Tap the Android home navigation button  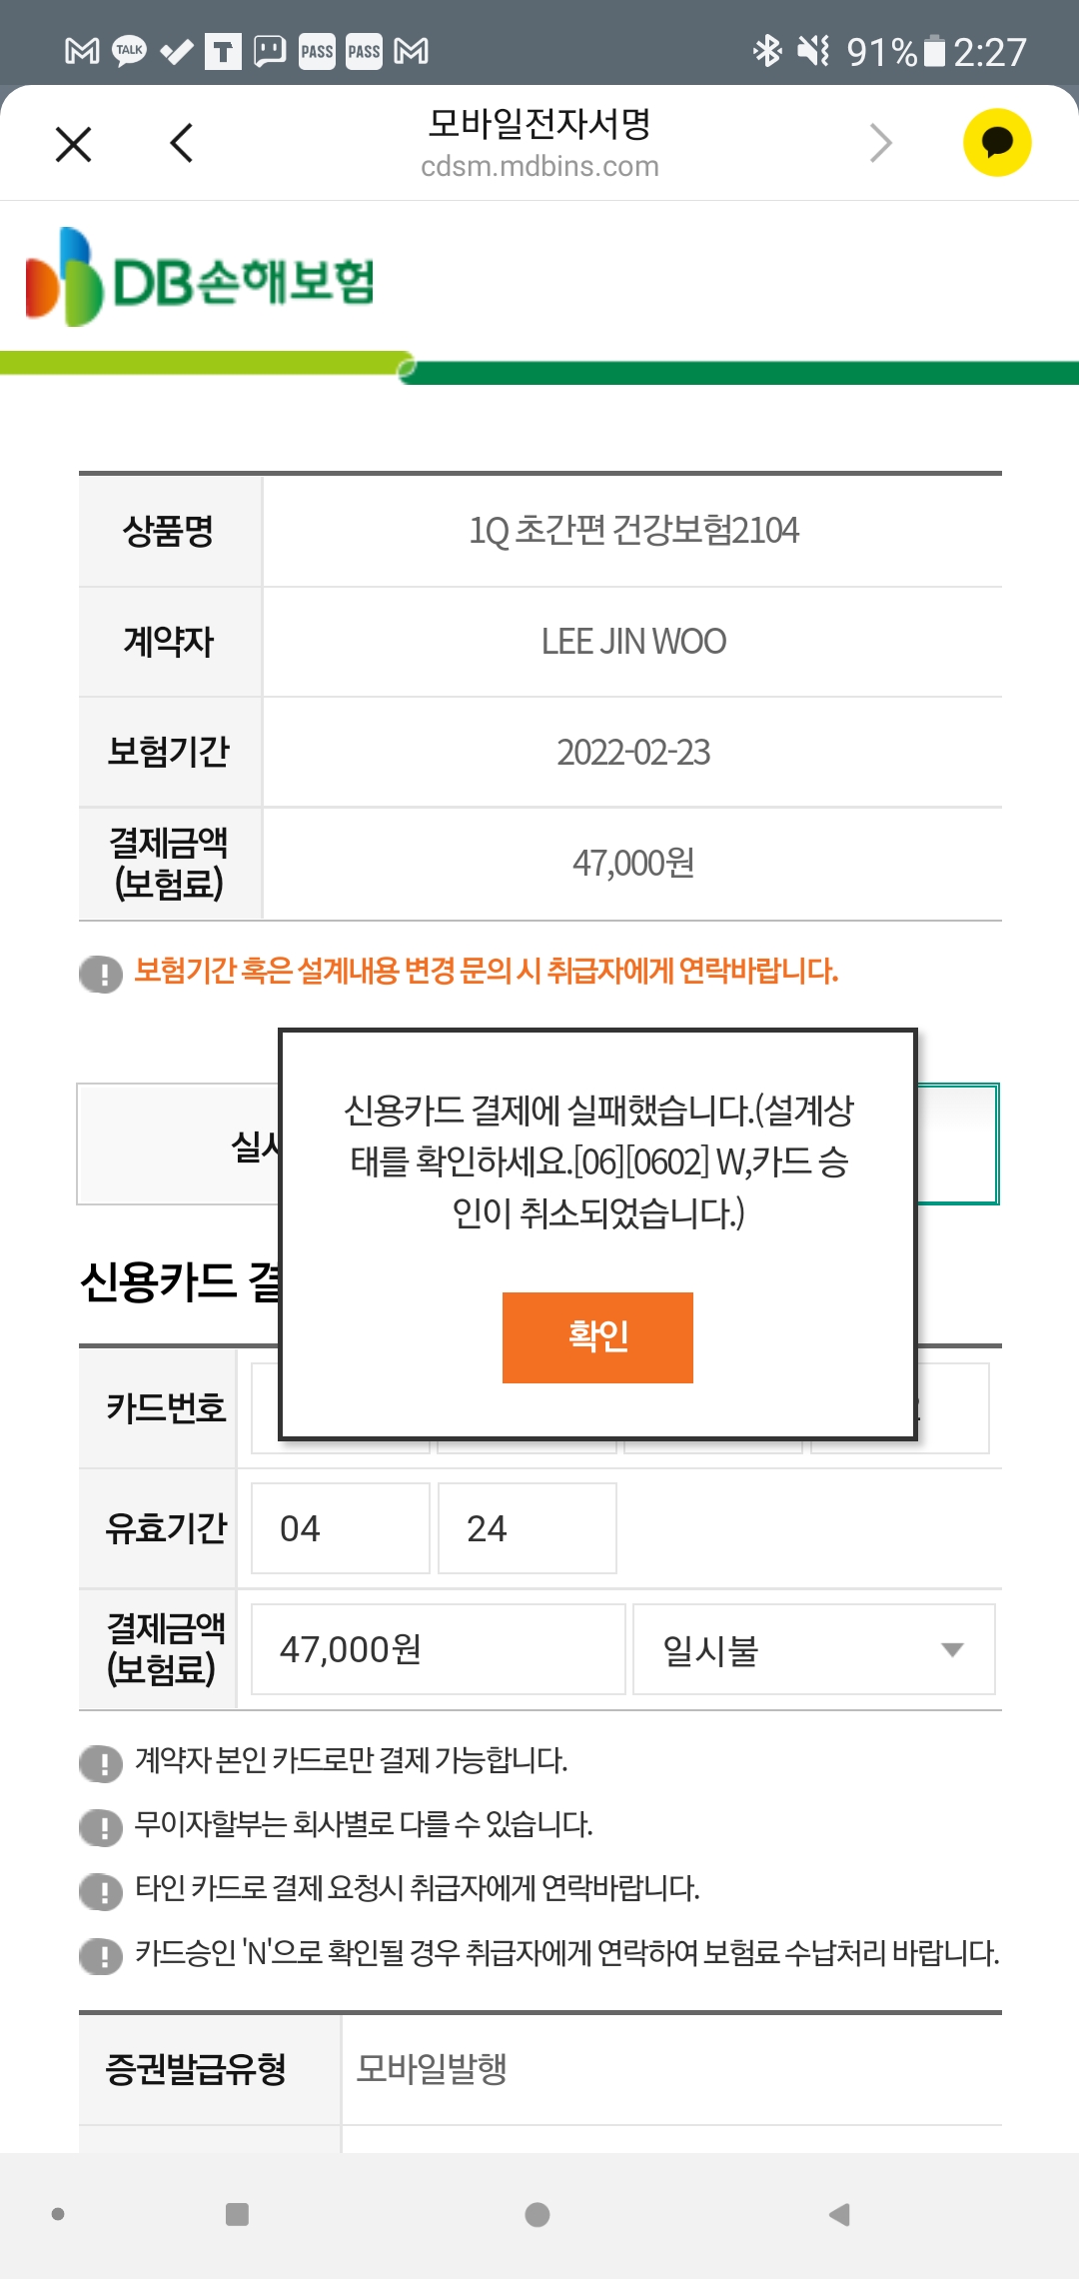pos(538,2215)
